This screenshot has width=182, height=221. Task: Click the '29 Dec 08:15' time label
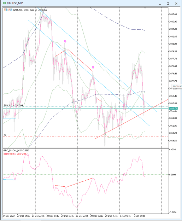click(x=97, y=216)
